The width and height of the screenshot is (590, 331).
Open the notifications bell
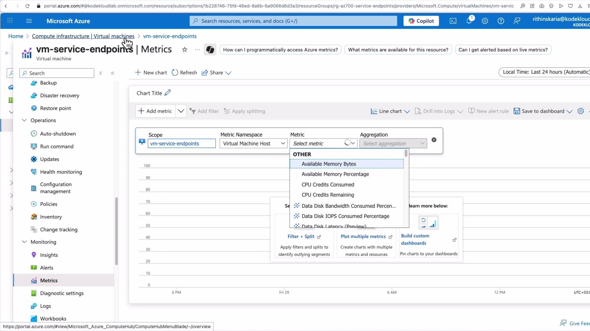[469, 21]
